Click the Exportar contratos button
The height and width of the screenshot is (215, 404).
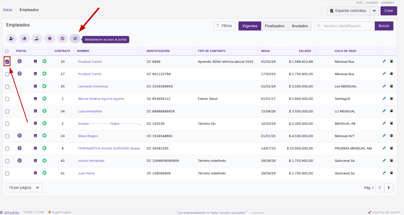(x=348, y=11)
